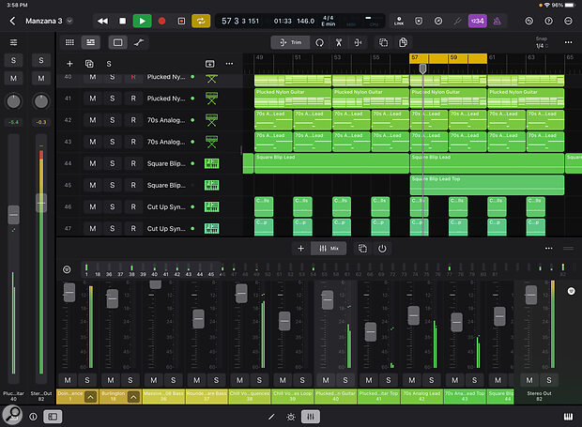
Task: Solo track 46 Cut Up Syn
Action: tap(112, 207)
